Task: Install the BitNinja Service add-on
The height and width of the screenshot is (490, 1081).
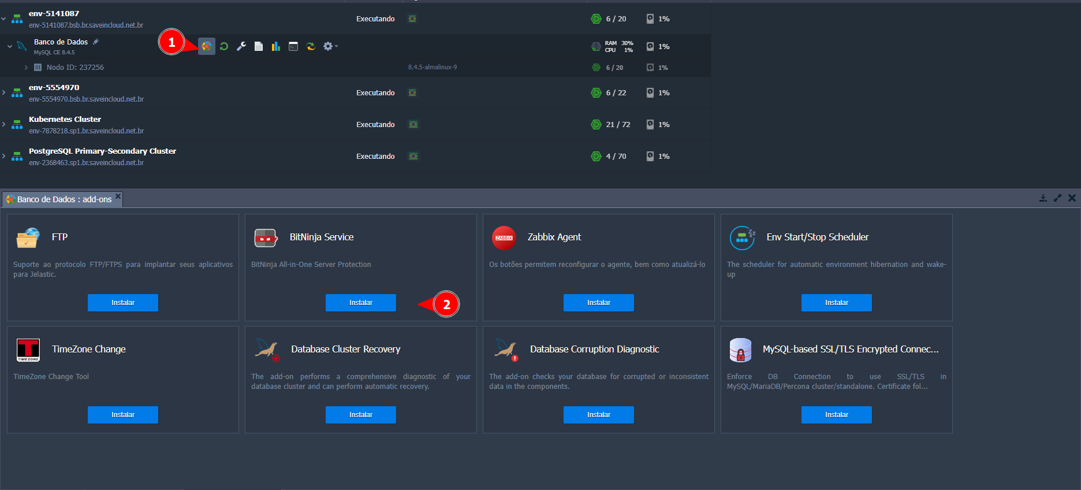Action: tap(360, 303)
